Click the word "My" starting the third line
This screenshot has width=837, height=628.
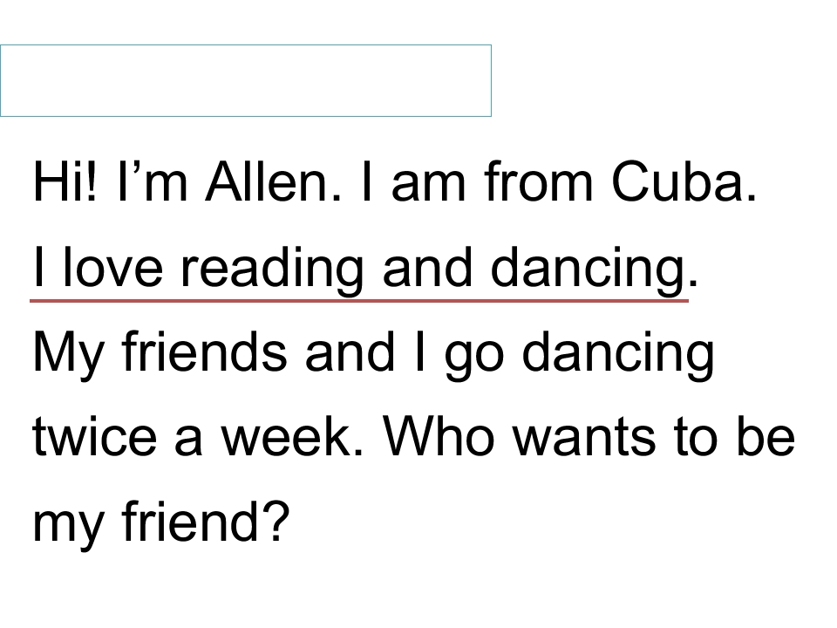click(x=67, y=356)
